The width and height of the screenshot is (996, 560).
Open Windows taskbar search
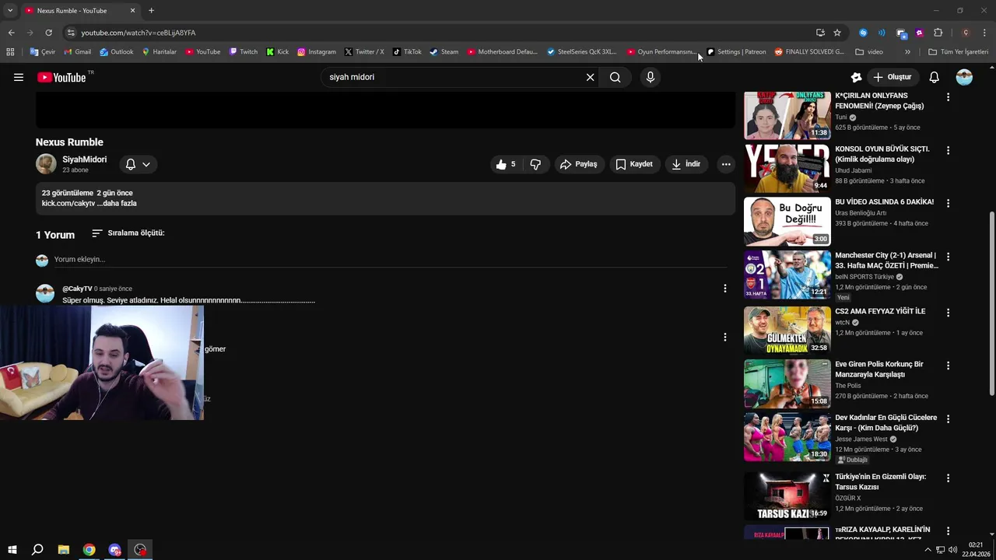[37, 550]
